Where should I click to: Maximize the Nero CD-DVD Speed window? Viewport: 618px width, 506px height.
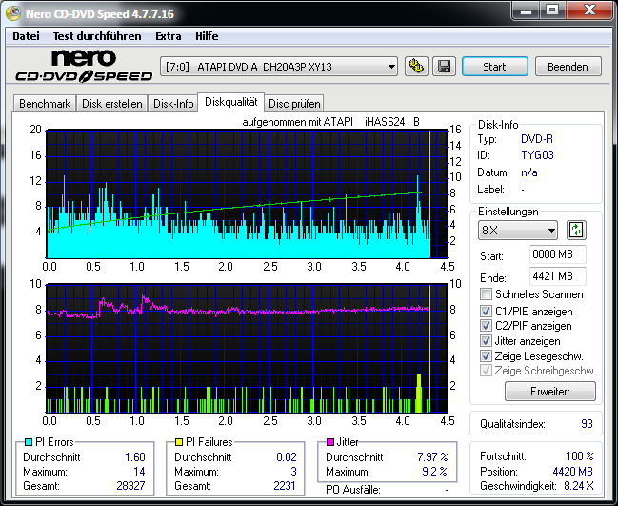[x=553, y=10]
